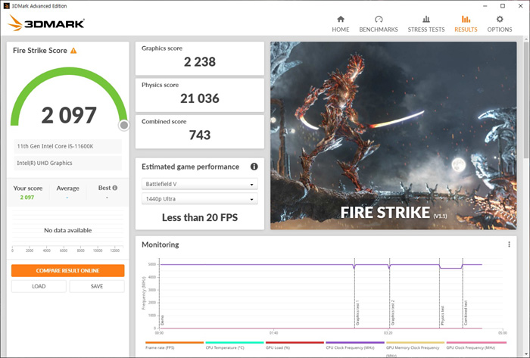
Task: Toggle GPU Clock Frequency legend series
Action: tap(476, 345)
